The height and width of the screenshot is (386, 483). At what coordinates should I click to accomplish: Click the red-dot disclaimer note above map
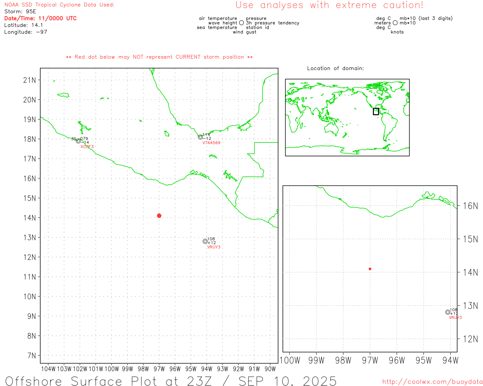(159, 57)
